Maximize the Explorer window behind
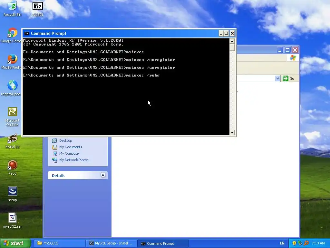 coord(287,50)
